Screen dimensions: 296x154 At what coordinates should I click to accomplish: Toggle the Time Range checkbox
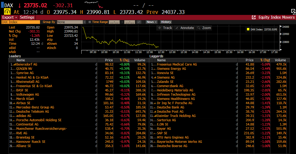pyautogui.click(x=90, y=22)
